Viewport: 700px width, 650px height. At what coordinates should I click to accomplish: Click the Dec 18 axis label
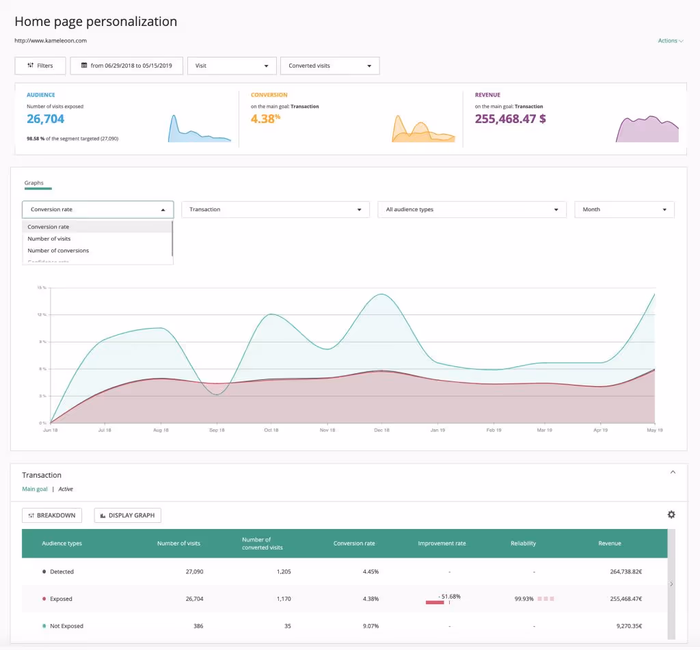(x=381, y=431)
